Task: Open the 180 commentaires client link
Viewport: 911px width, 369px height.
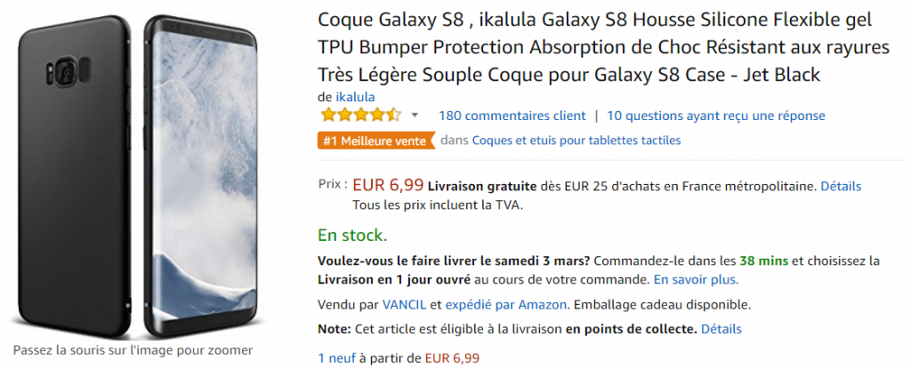Action: tap(512, 116)
